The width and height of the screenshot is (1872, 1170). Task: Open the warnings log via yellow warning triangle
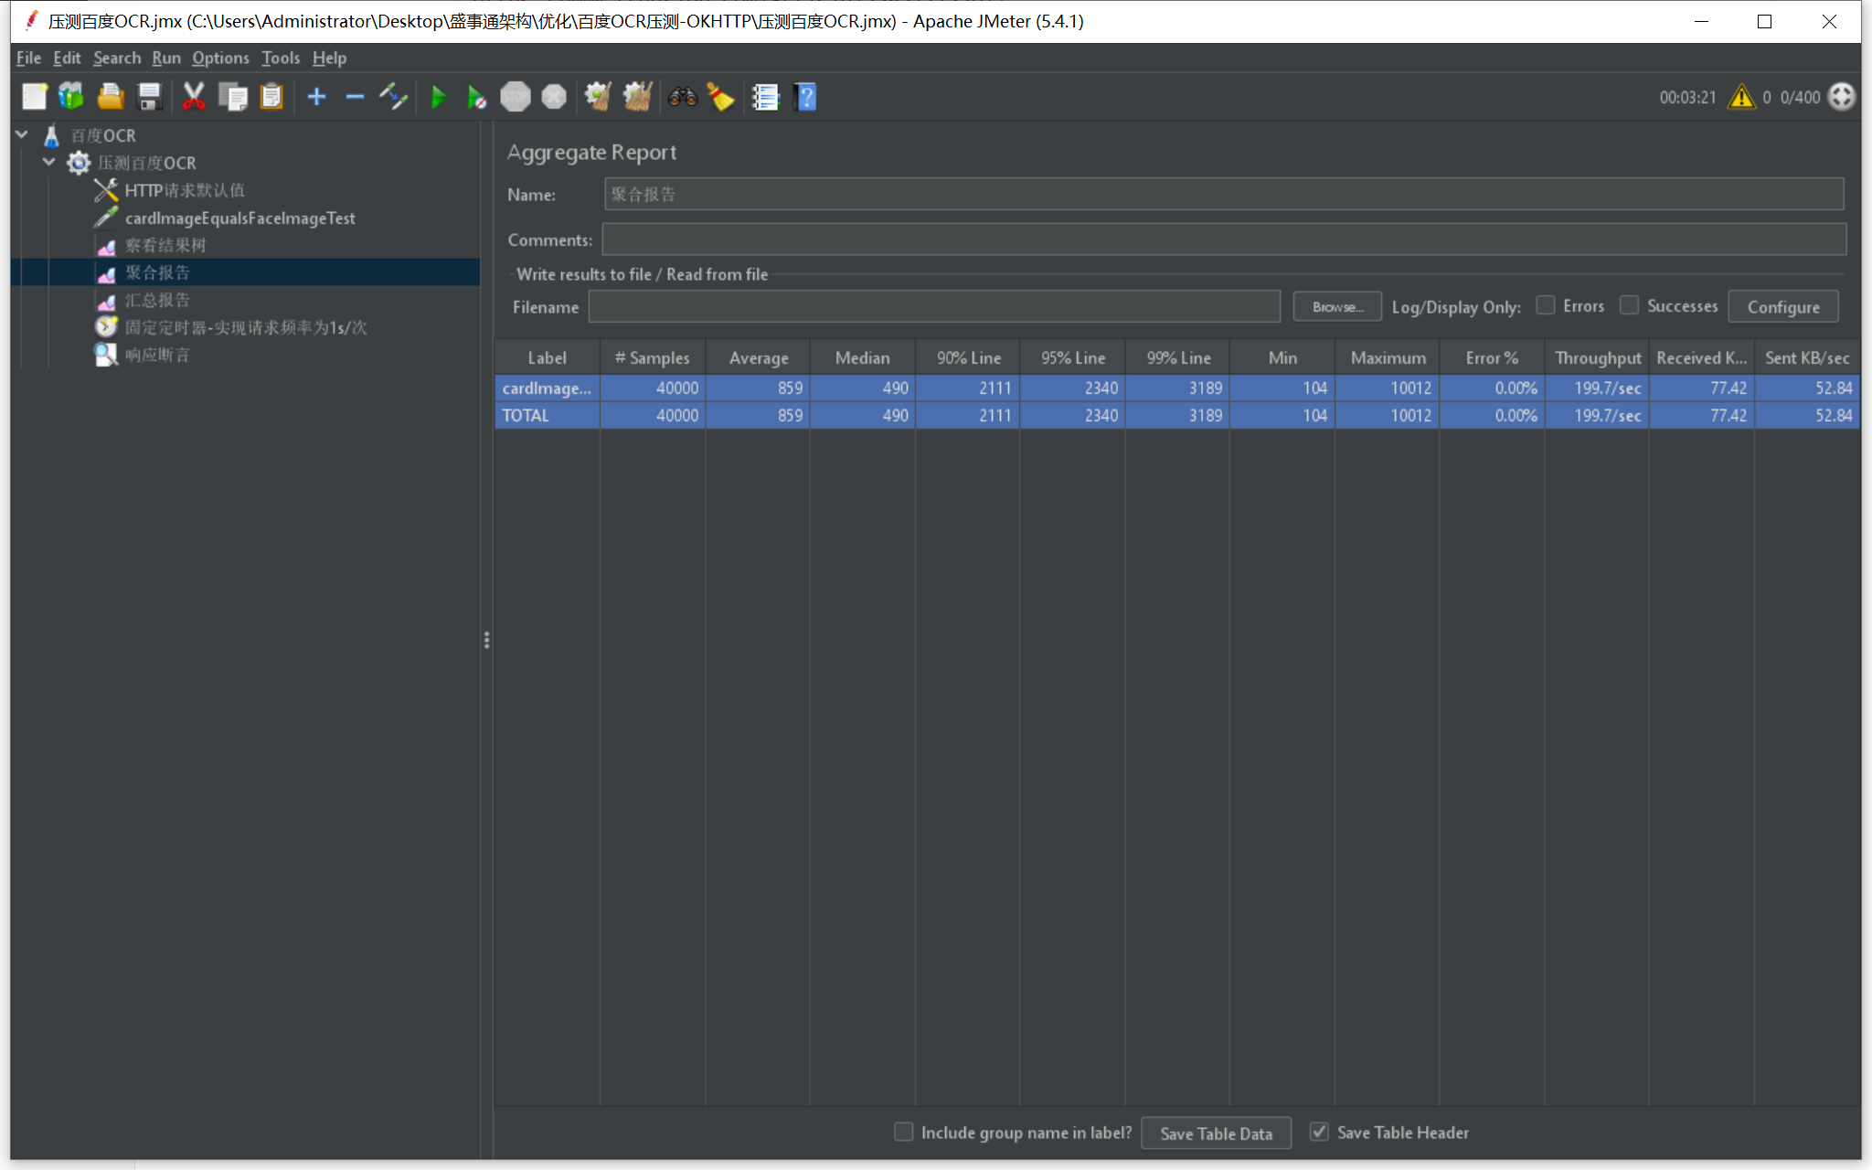coord(1742,96)
